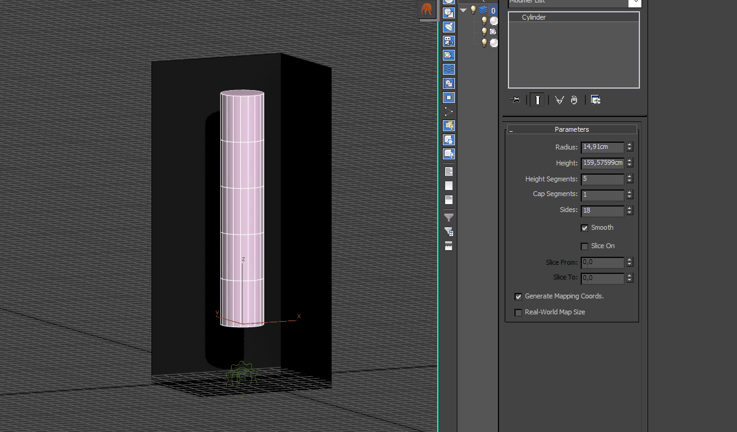Click Remove Modifier from Stack icon
The height and width of the screenshot is (432, 737).
(x=574, y=100)
